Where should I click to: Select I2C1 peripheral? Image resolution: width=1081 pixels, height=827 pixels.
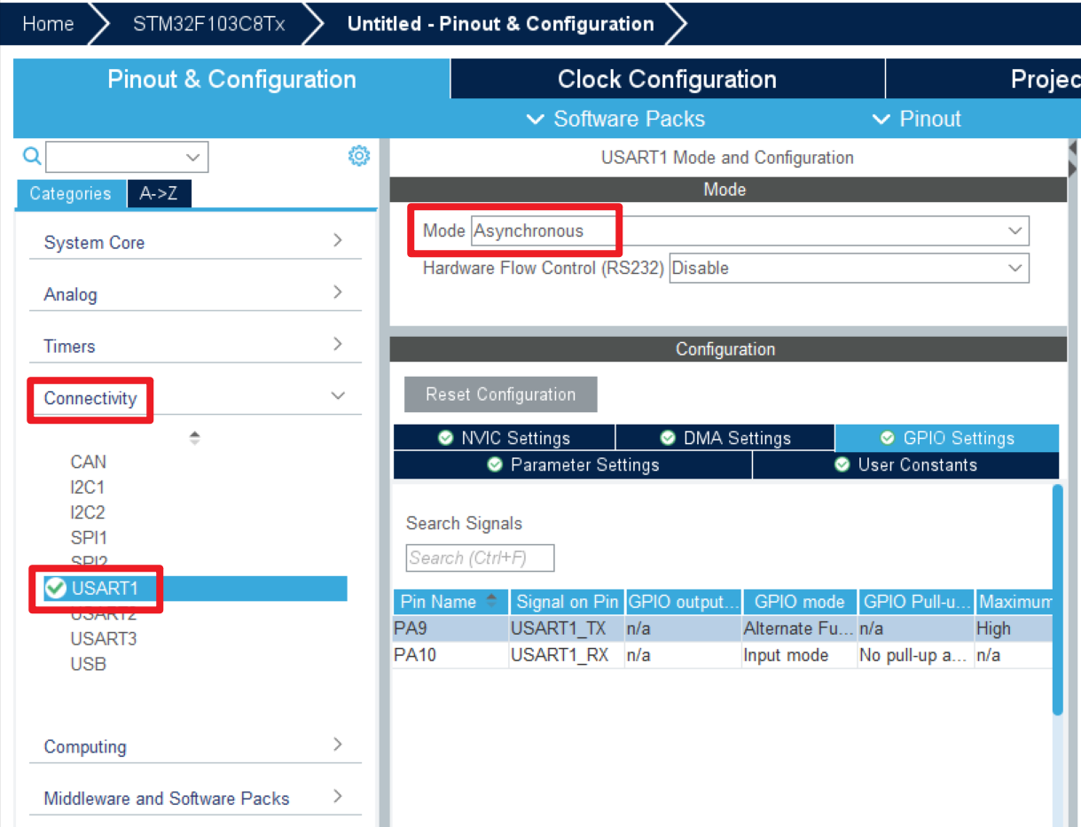tap(88, 488)
